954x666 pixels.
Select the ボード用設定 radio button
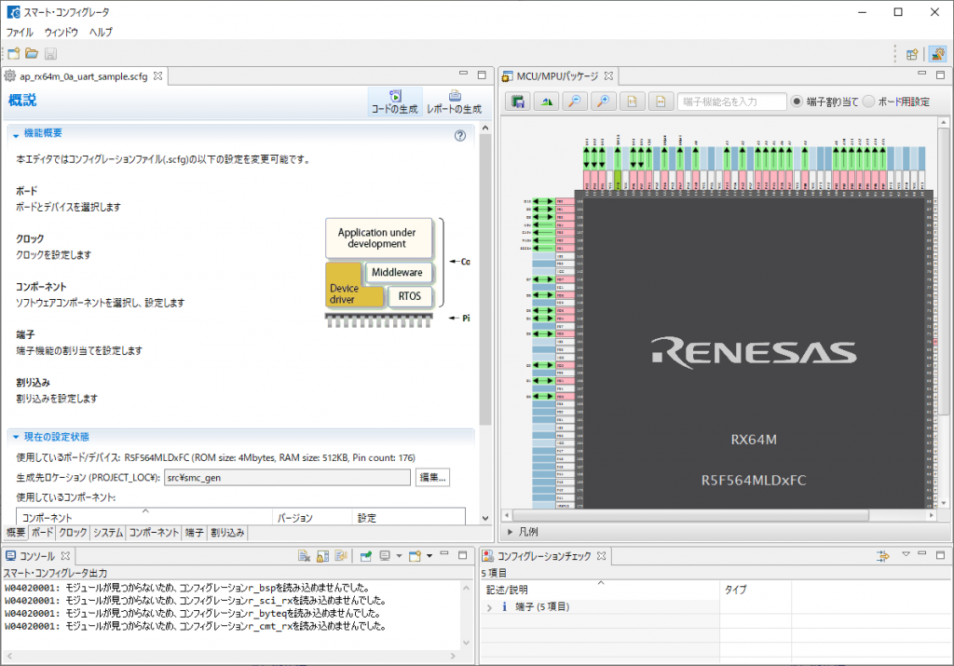[868, 102]
